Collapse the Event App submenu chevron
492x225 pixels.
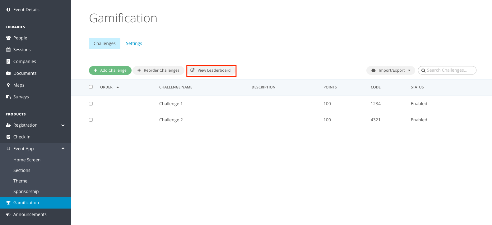[x=63, y=149]
